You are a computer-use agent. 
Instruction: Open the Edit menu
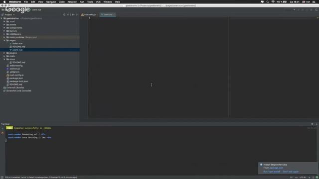pos(33,2)
